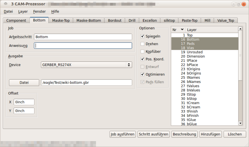Click the Datei file browse button
249x147 pixels.
(x=24, y=83)
